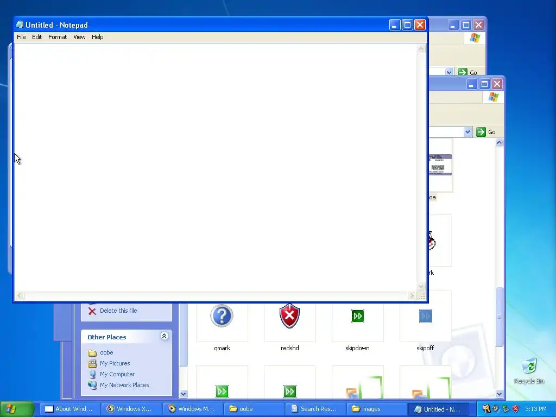This screenshot has width=556, height=417.
Task: Click Notepad vertical scrollbar down arrow
Action: (x=421, y=287)
